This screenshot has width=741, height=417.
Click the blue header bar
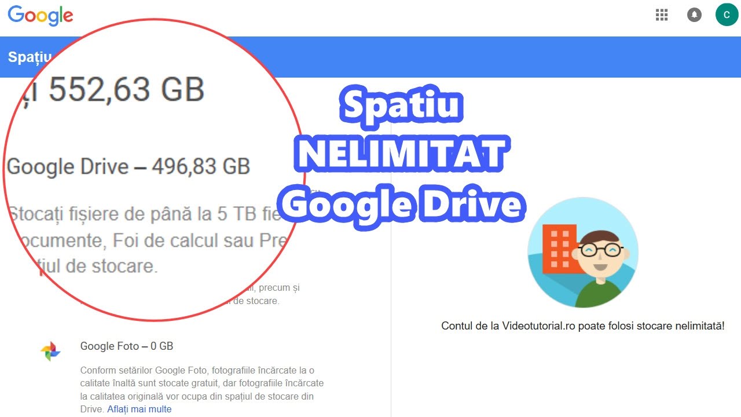click(370, 57)
